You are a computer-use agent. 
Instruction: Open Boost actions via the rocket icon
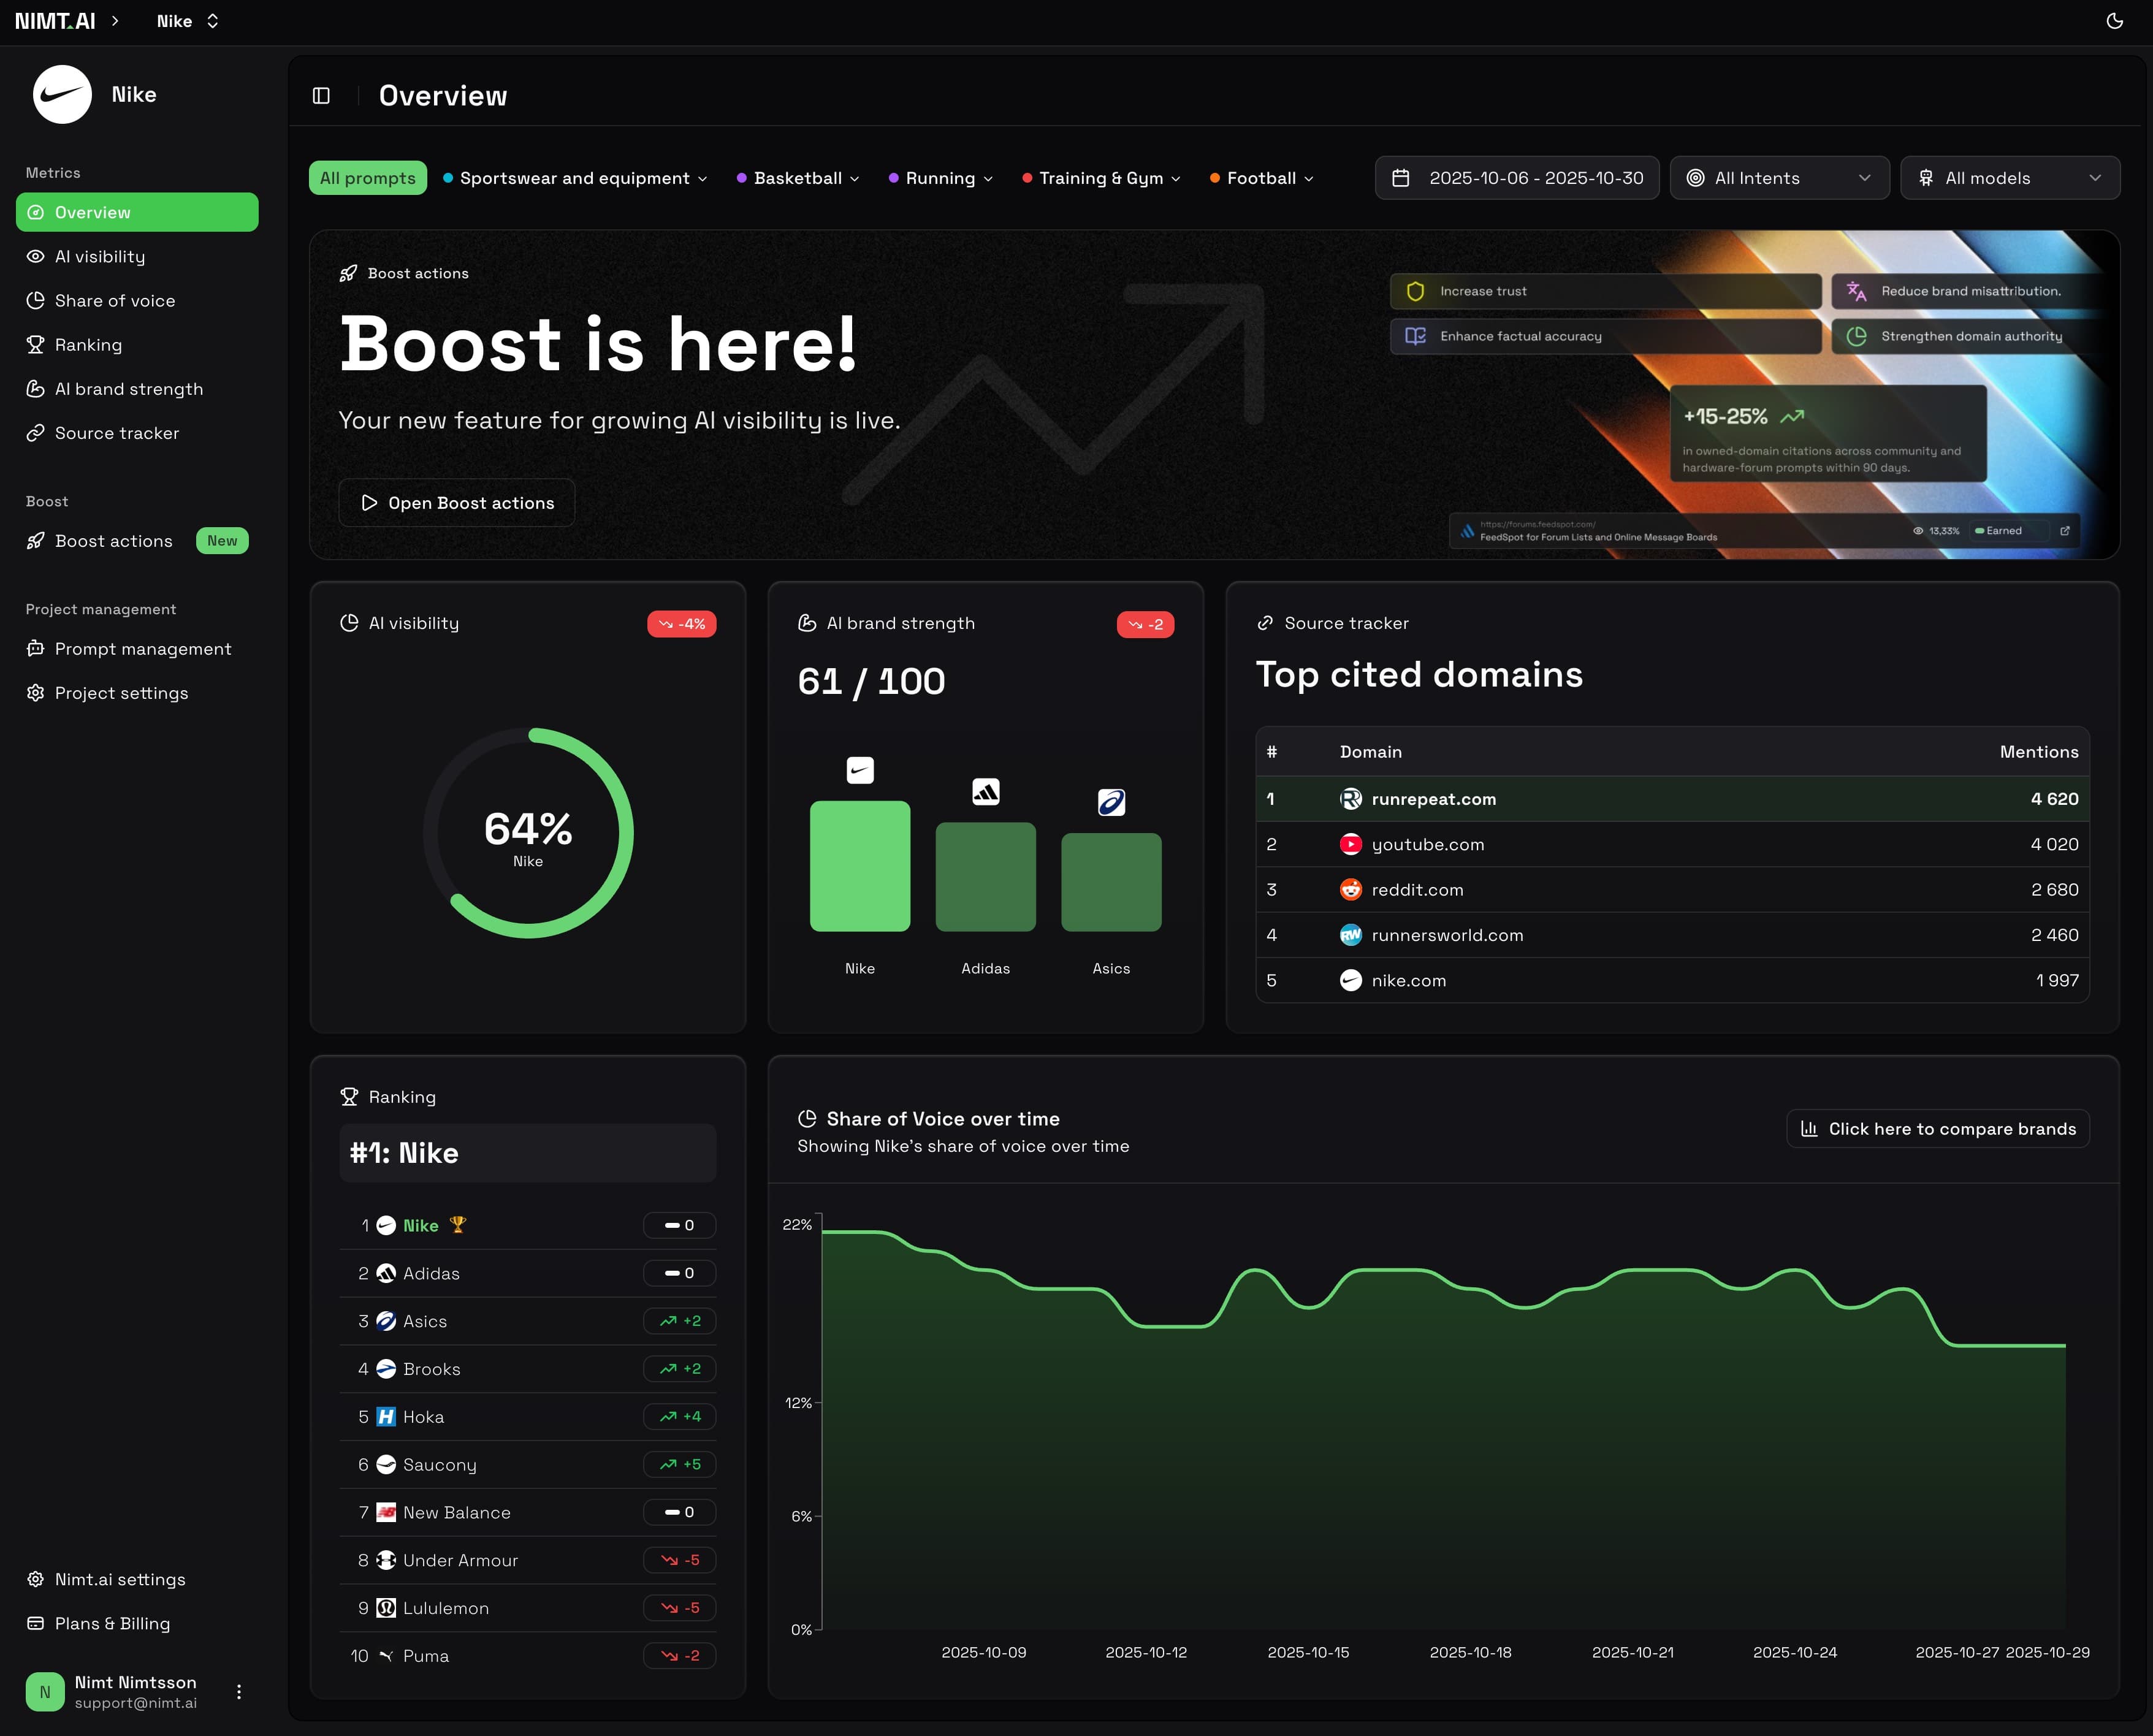click(36, 540)
